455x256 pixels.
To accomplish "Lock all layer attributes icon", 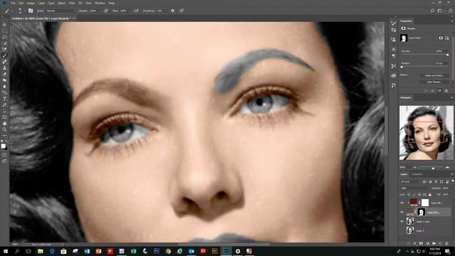I will coord(429,194).
